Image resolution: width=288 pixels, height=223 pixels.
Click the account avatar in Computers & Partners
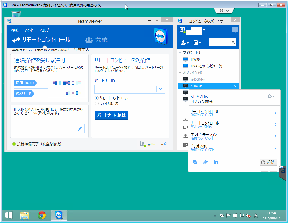(x=182, y=30)
